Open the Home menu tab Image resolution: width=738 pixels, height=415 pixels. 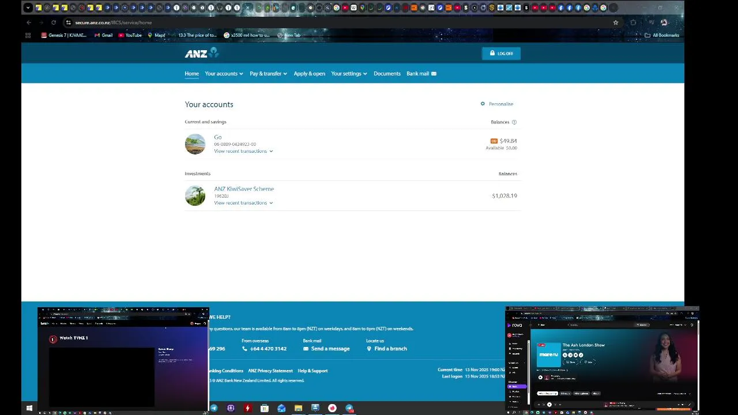pyautogui.click(x=191, y=74)
